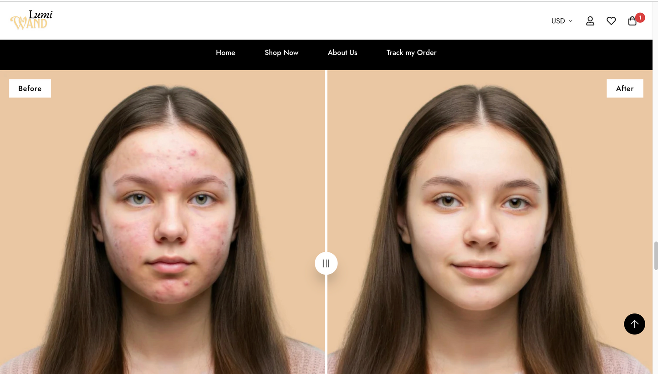Viewport: 658px width, 374px height.
Task: Open the About Us page
Action: (x=342, y=53)
